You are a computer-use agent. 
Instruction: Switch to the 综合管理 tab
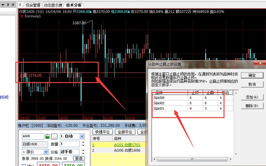tap(33, 5)
